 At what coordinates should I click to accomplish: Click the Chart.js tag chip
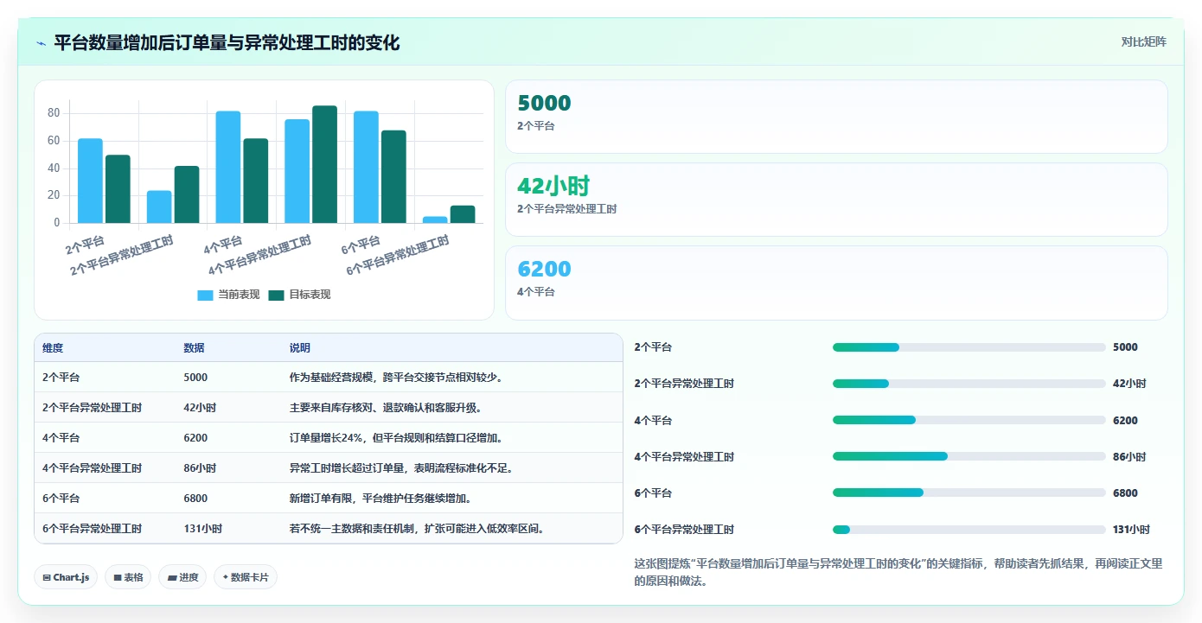pos(66,577)
